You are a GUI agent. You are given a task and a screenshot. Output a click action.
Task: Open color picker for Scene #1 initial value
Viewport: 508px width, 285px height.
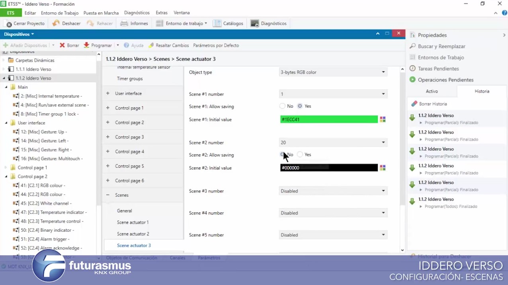tap(383, 119)
